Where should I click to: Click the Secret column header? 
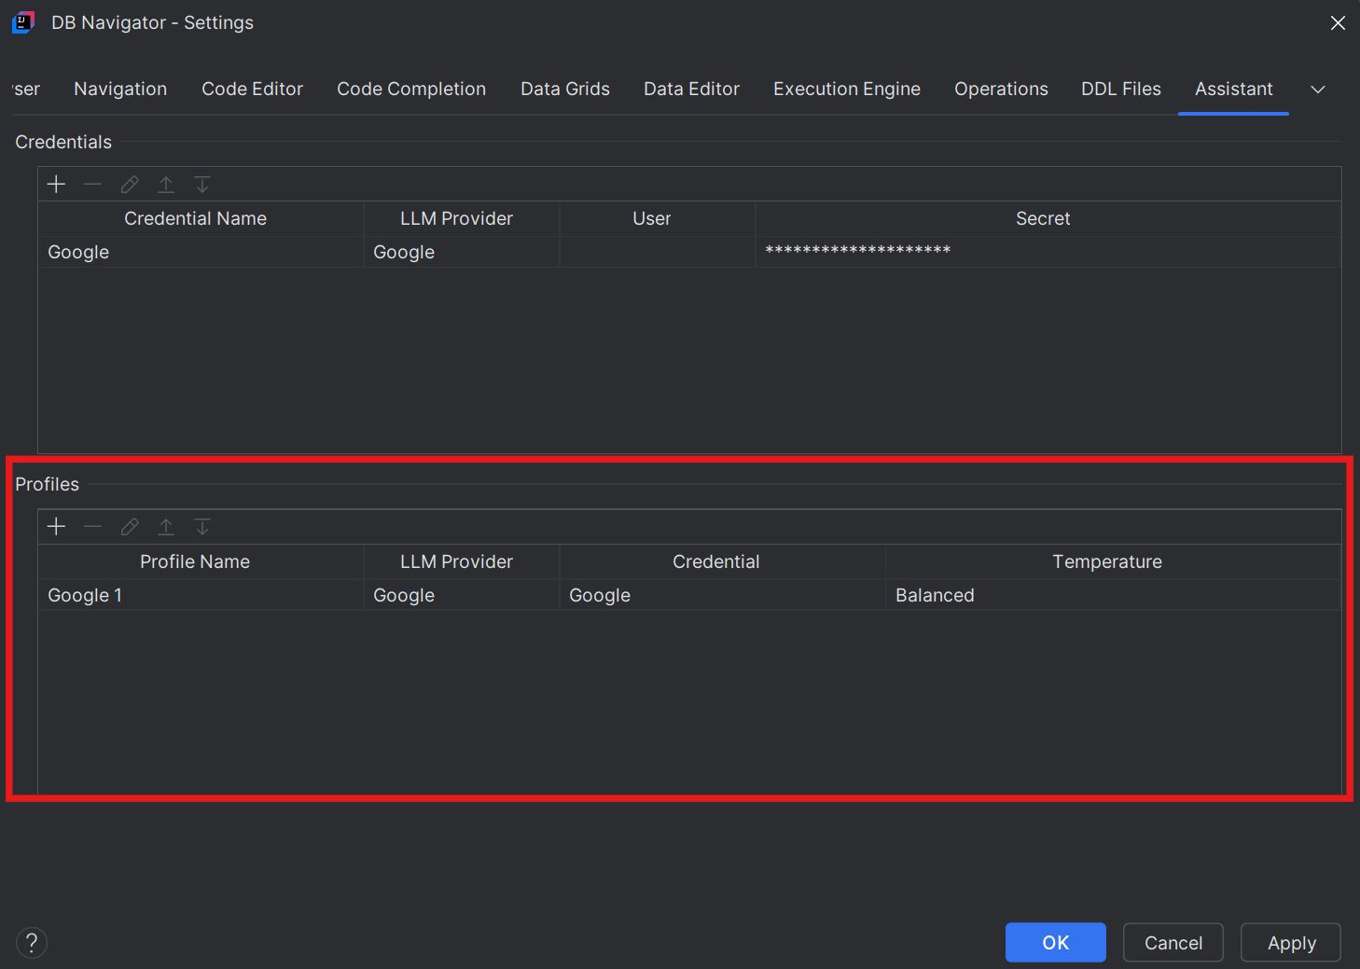point(1048,219)
